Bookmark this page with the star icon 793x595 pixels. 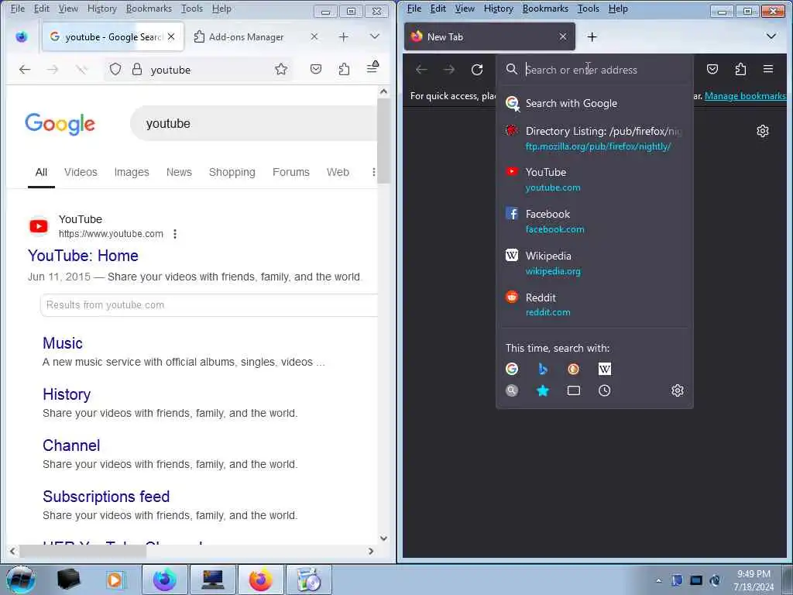[281, 69]
